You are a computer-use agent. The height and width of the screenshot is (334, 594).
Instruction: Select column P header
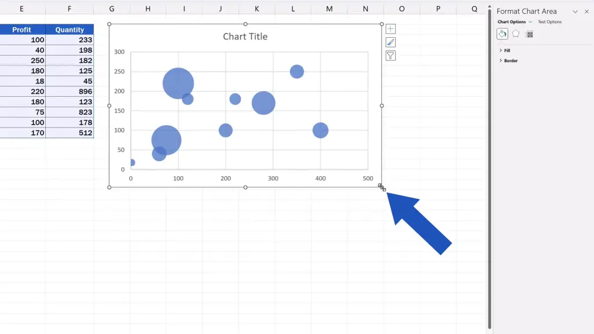[x=438, y=9]
